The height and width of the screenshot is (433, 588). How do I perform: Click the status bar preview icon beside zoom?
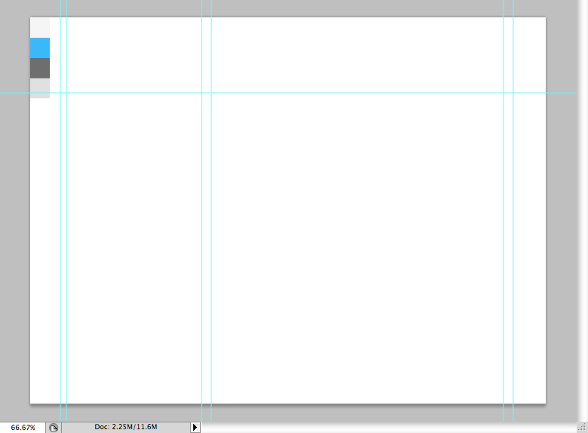tap(54, 428)
